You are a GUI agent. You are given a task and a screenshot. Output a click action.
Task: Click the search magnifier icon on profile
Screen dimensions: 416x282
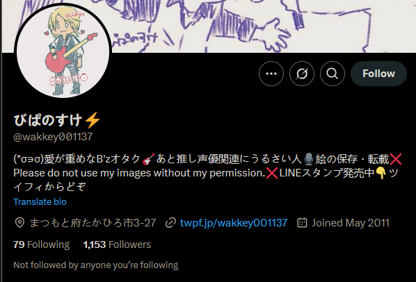(x=333, y=74)
